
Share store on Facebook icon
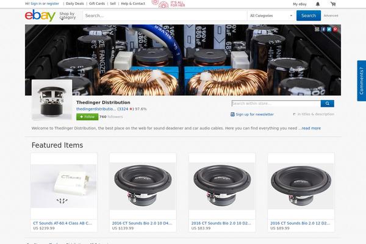[323, 29]
